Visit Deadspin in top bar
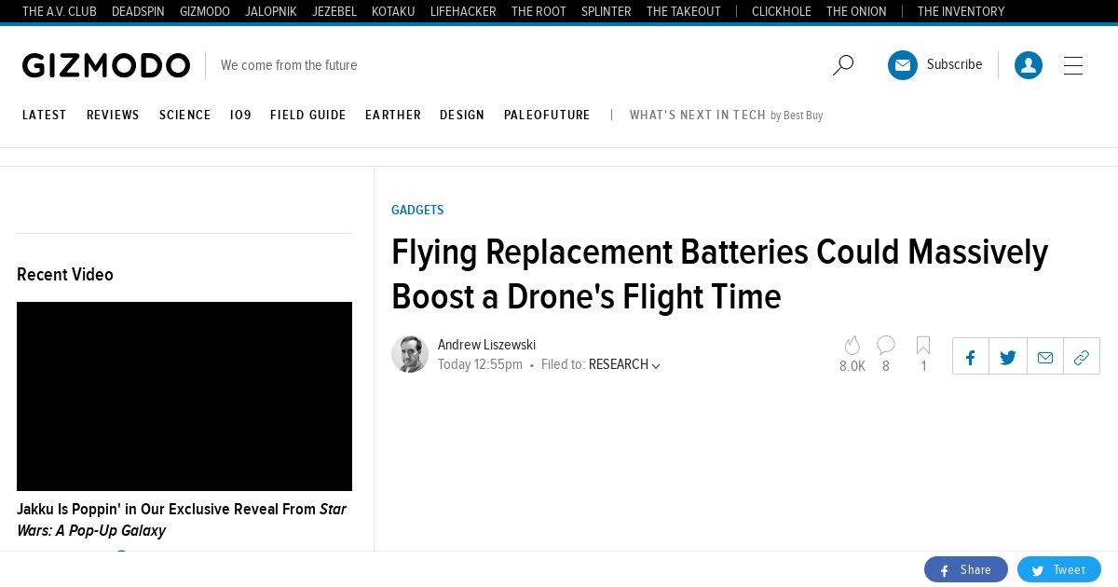The height and width of the screenshot is (587, 1118). (x=138, y=11)
